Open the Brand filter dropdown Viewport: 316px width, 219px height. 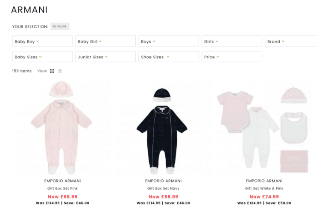click(290, 41)
